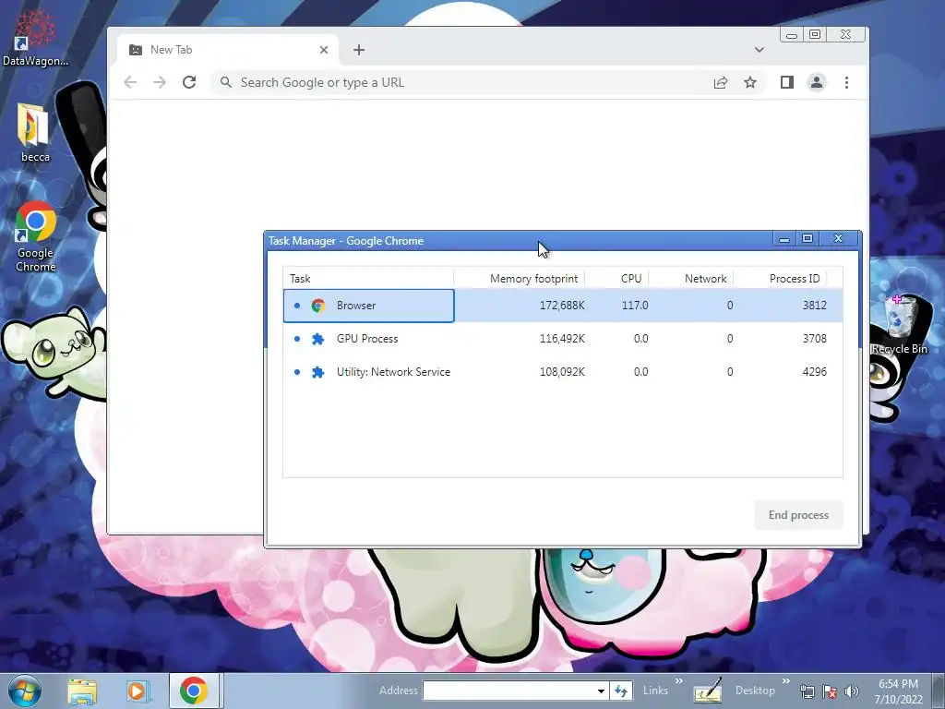Viewport: 945px width, 709px height.
Task: Open Windows Explorer from taskbar
Action: click(x=82, y=691)
